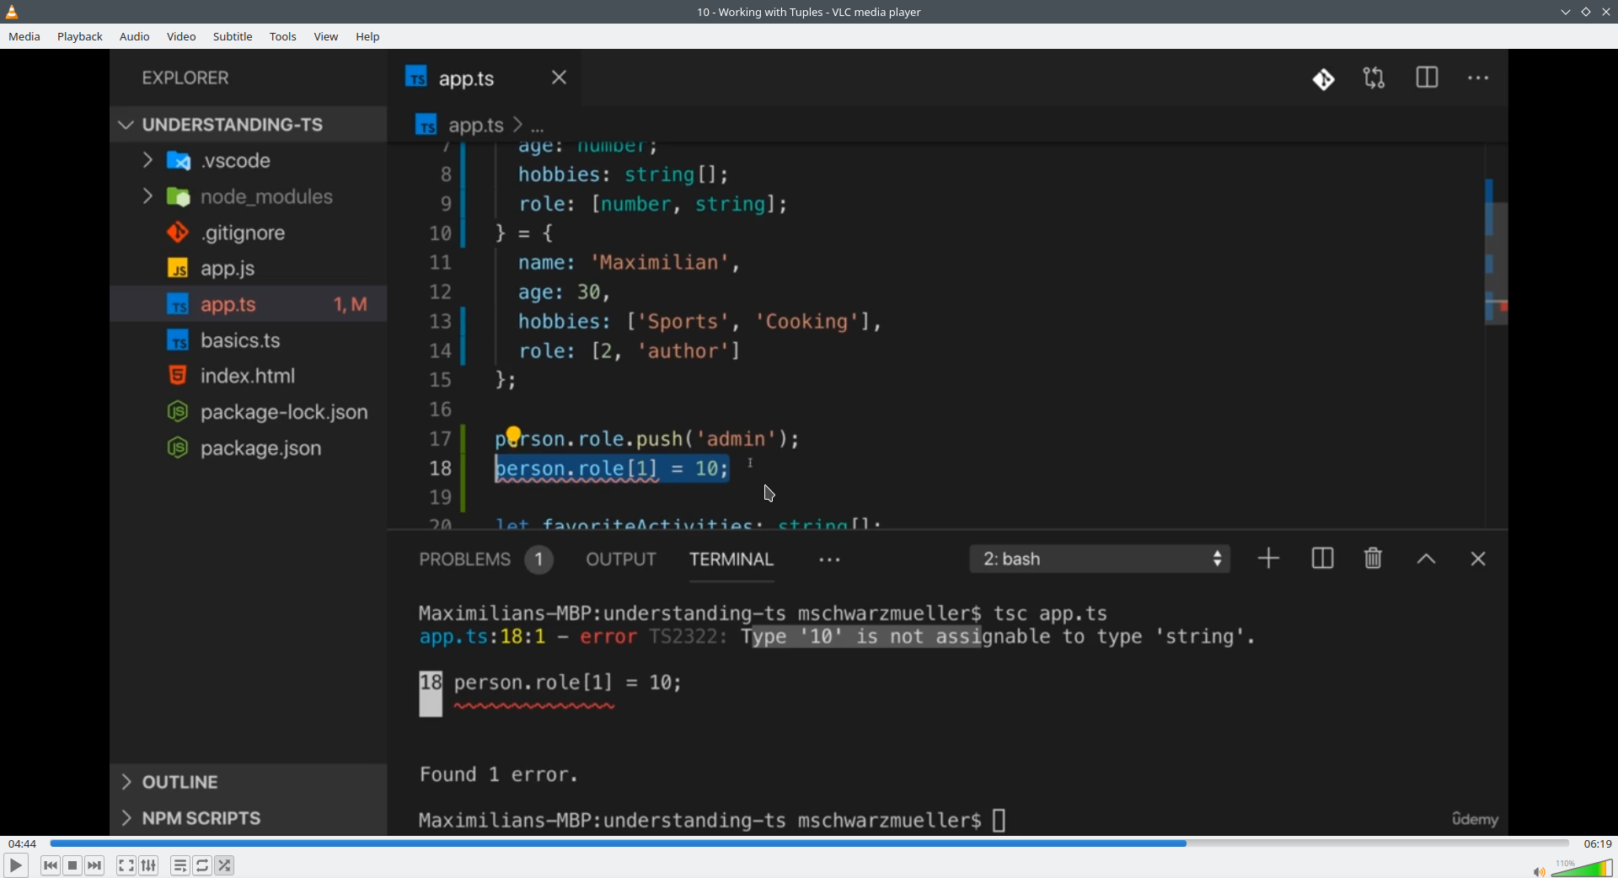Open the Tools menu
Image resolution: width=1618 pixels, height=878 pixels.
point(283,37)
